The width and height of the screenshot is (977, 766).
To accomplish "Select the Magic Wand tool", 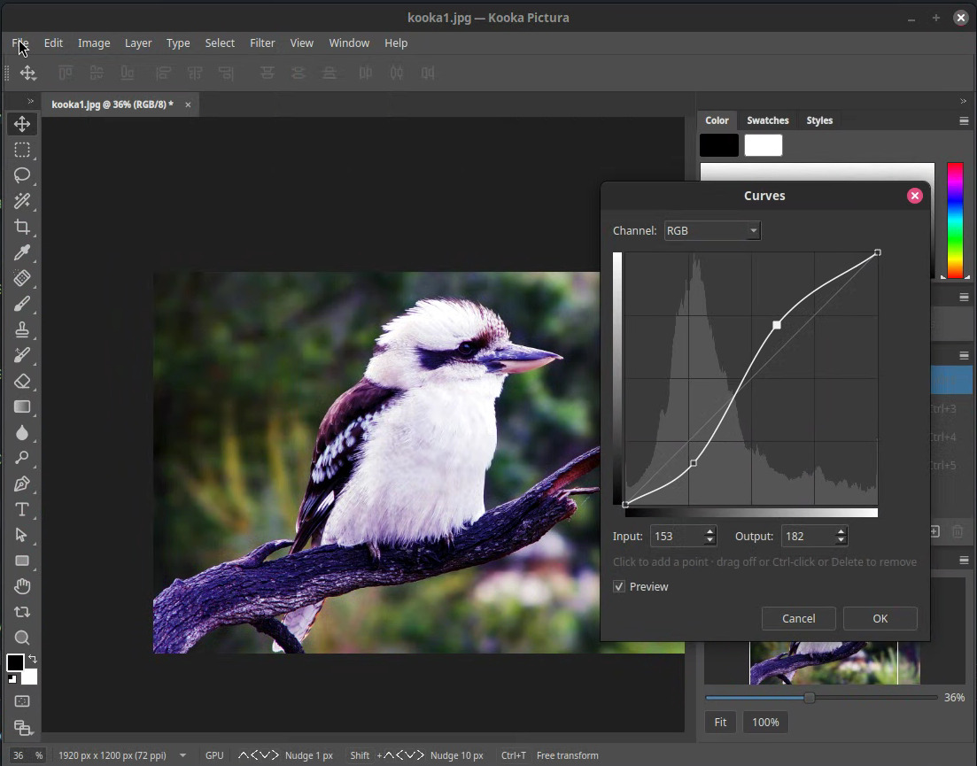I will [22, 201].
